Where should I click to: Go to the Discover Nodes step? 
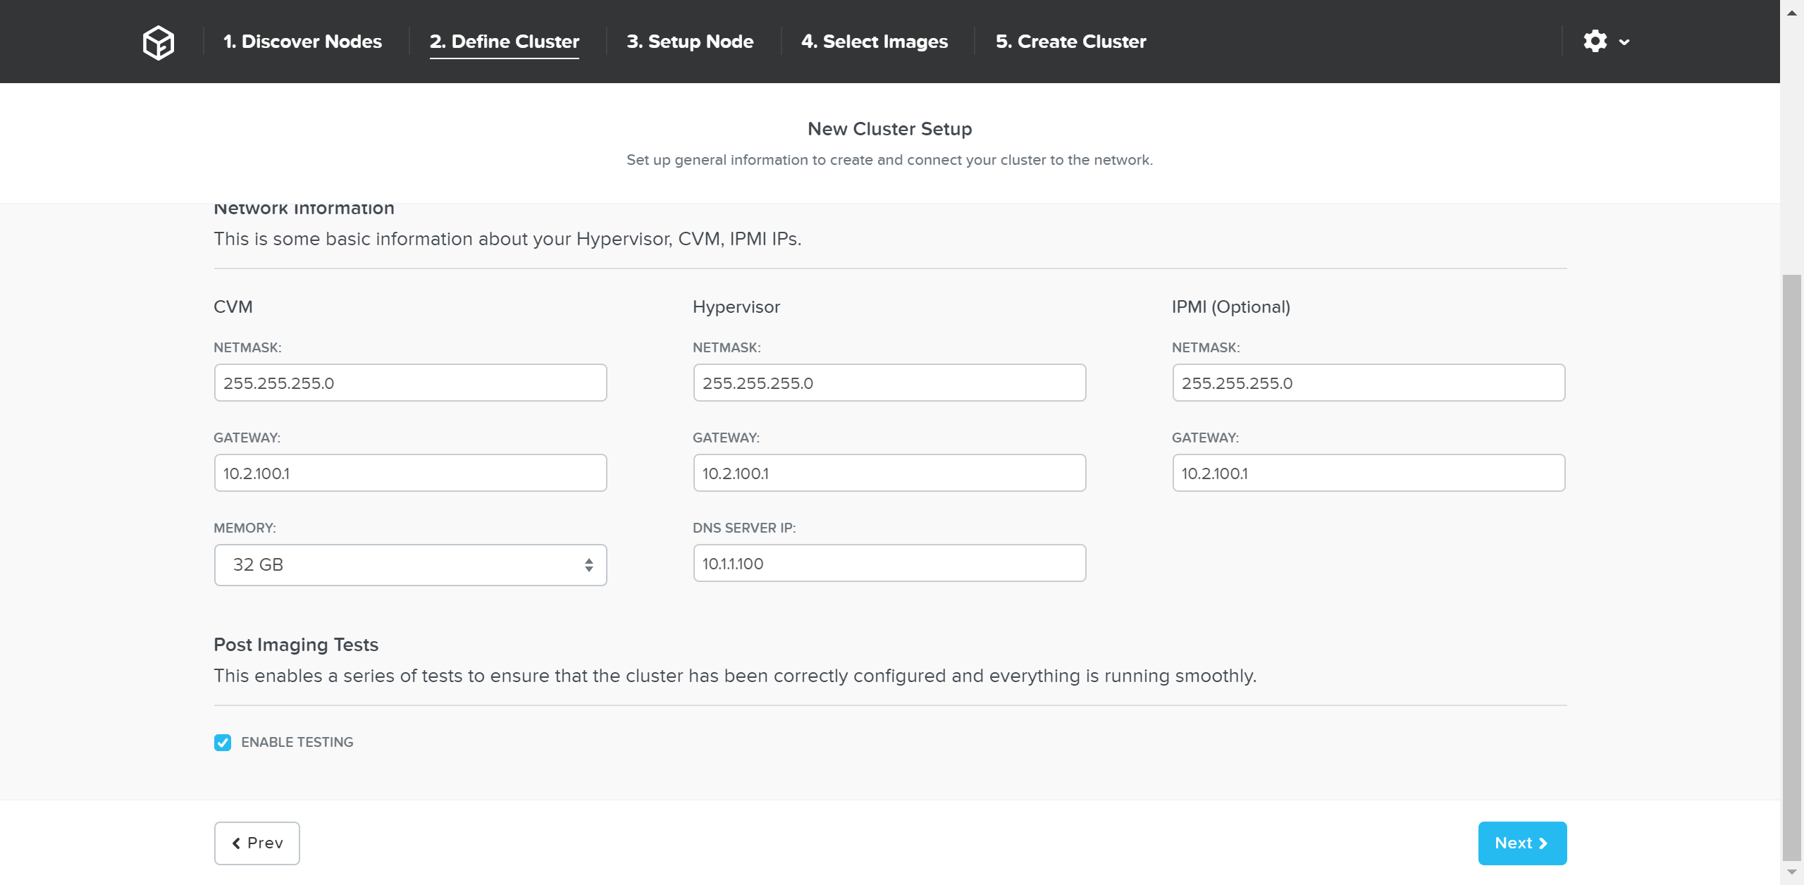[302, 42]
